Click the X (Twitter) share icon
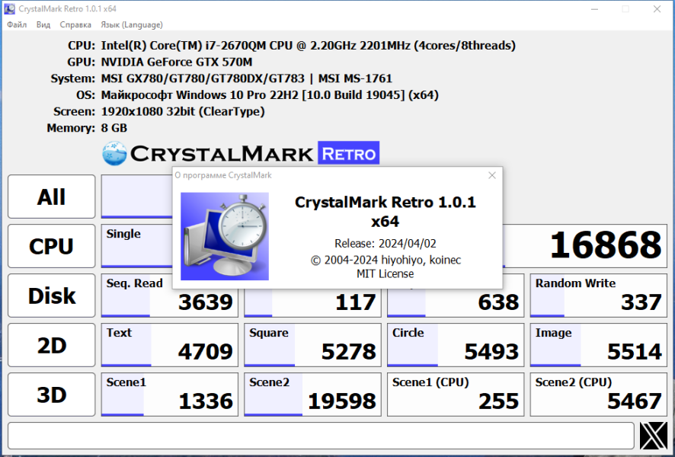675x457 pixels. [x=654, y=436]
